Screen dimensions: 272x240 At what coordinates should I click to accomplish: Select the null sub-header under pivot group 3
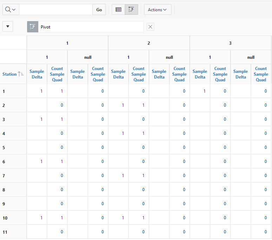click(251, 57)
